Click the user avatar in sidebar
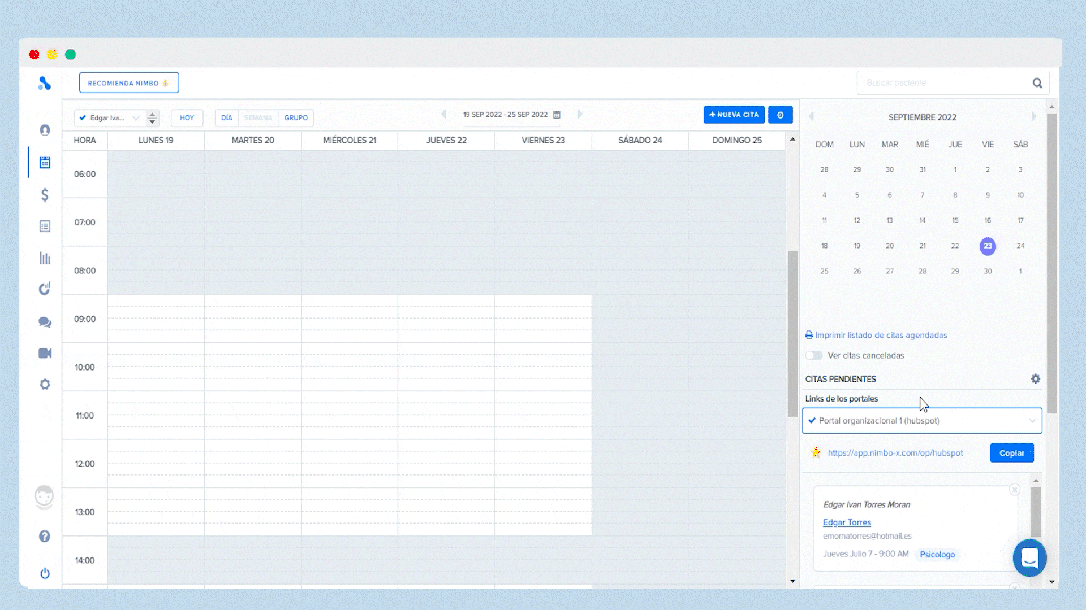This screenshot has height=610, width=1086. tap(44, 496)
